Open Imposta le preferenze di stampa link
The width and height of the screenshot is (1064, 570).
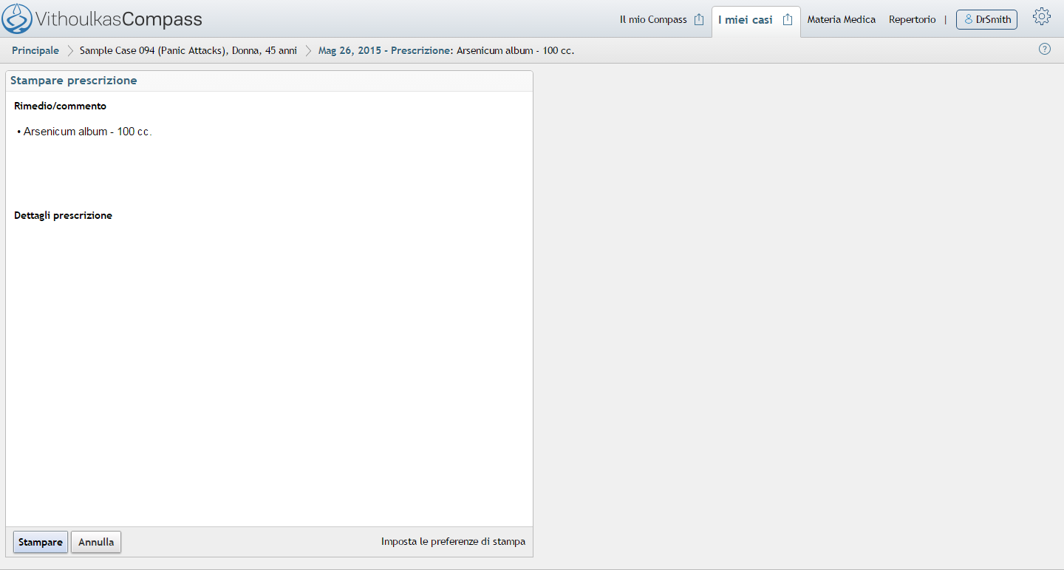tap(453, 542)
